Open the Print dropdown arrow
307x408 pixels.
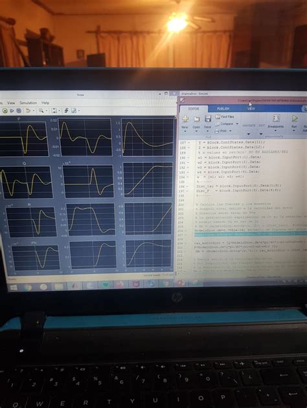[231, 131]
